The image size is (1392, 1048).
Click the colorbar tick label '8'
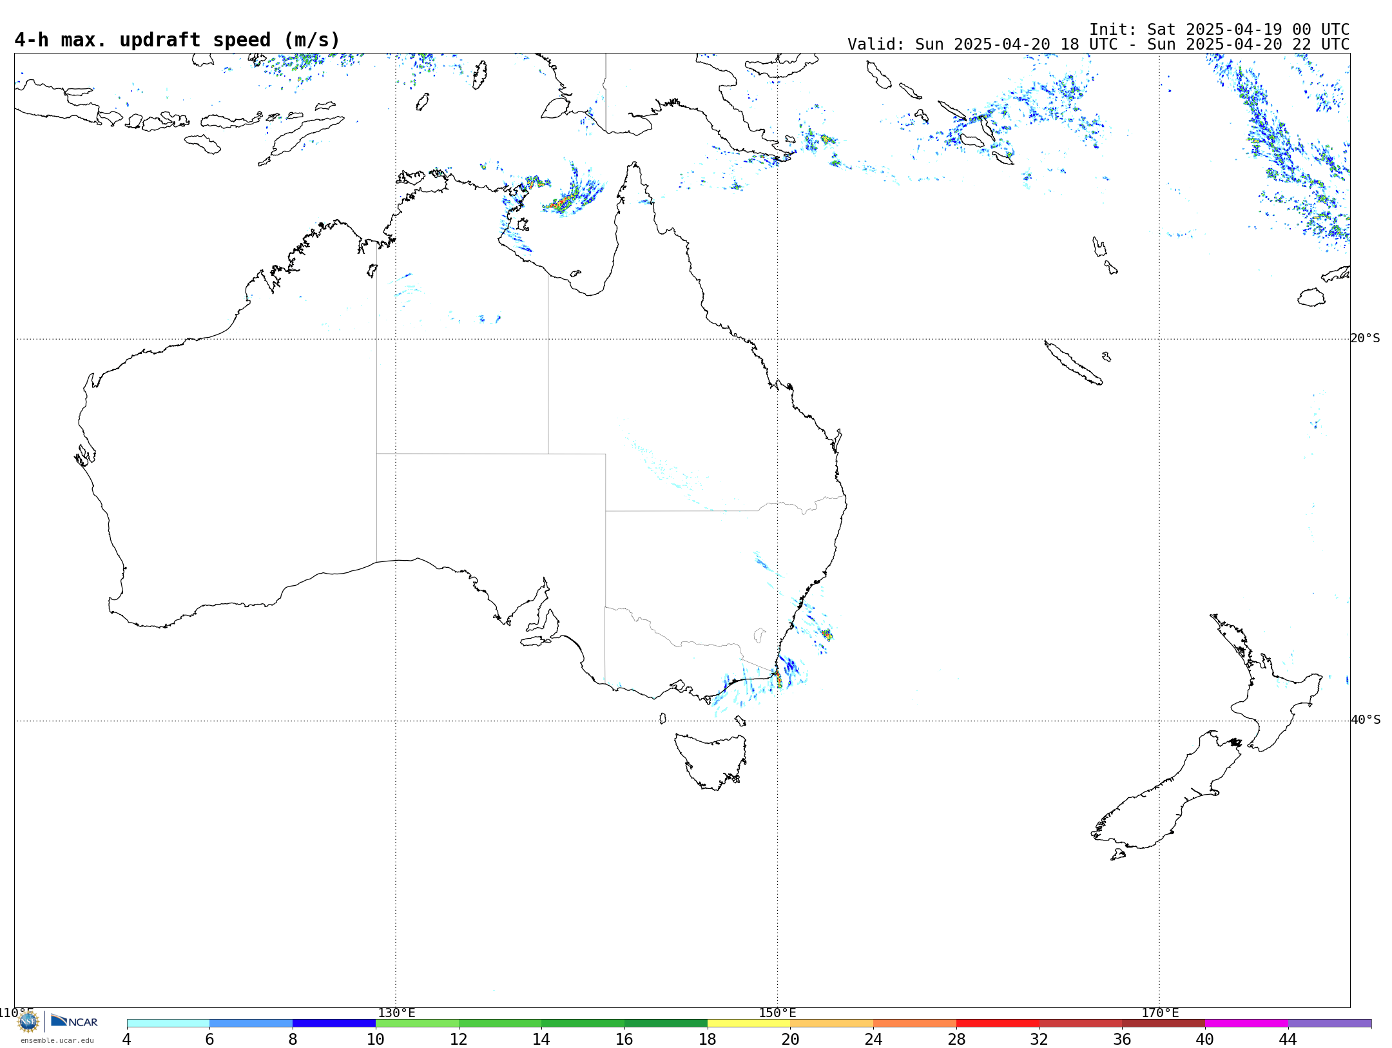293,1040
